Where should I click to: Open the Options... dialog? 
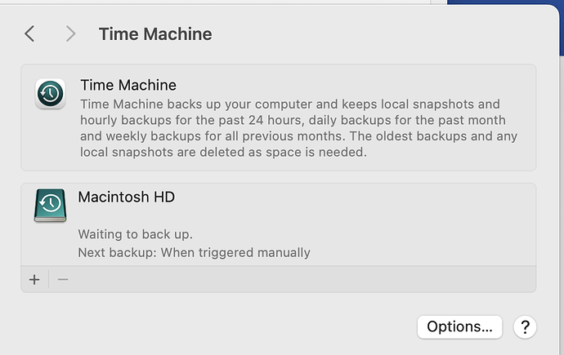(x=459, y=327)
